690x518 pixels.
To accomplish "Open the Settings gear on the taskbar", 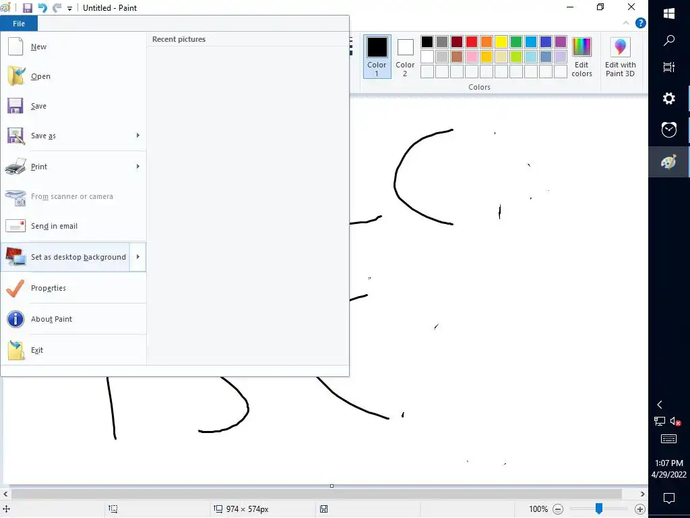I will click(x=669, y=98).
